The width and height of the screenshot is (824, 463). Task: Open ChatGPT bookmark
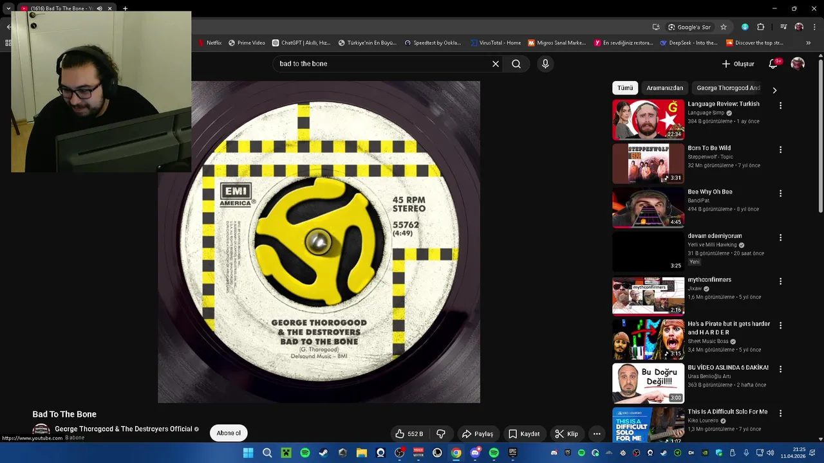tap(301, 43)
